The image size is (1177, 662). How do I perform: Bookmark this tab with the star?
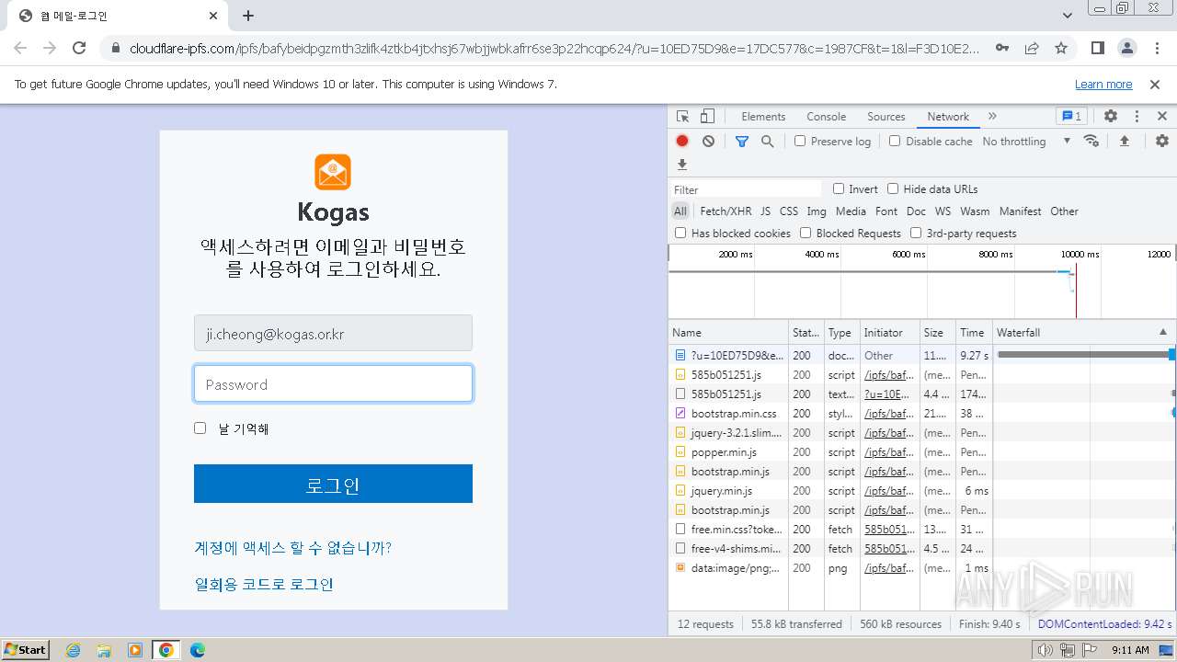click(1061, 48)
